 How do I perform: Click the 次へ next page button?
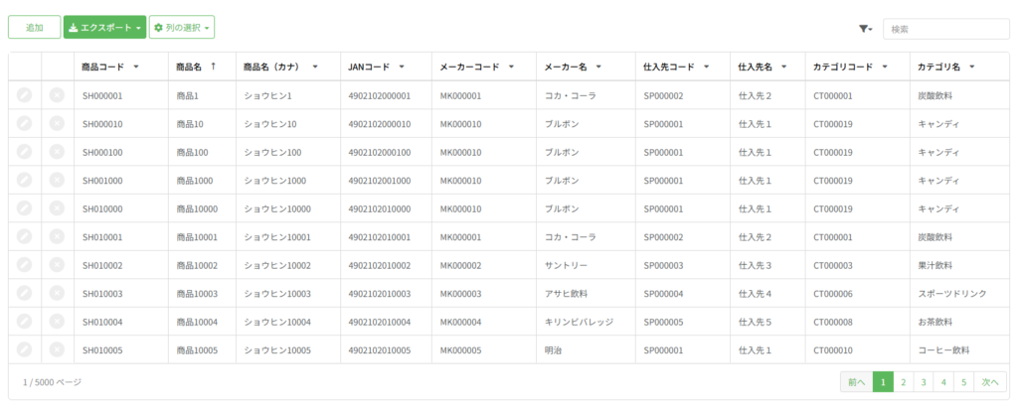(989, 382)
